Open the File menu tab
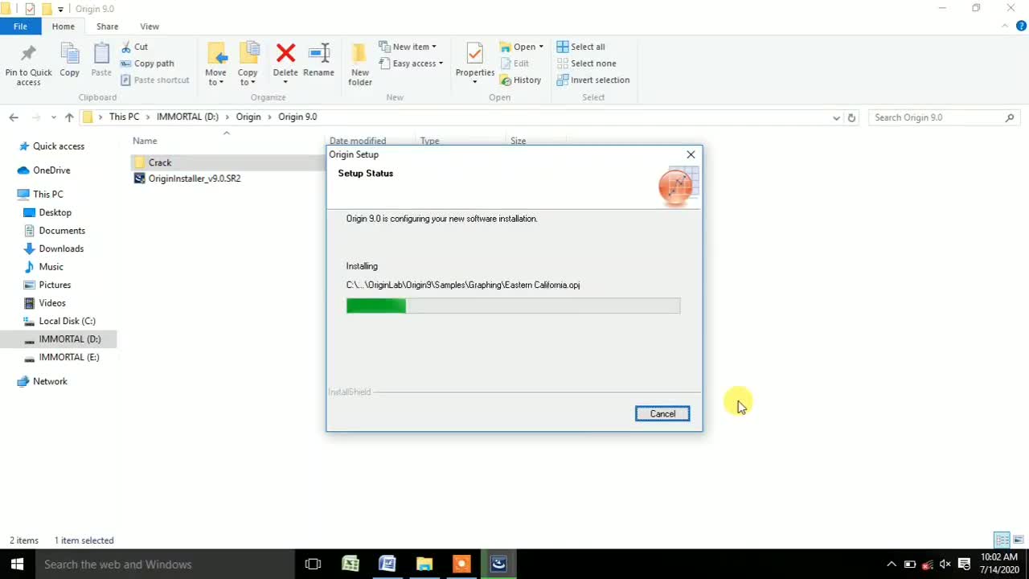The image size is (1029, 579). (x=20, y=27)
